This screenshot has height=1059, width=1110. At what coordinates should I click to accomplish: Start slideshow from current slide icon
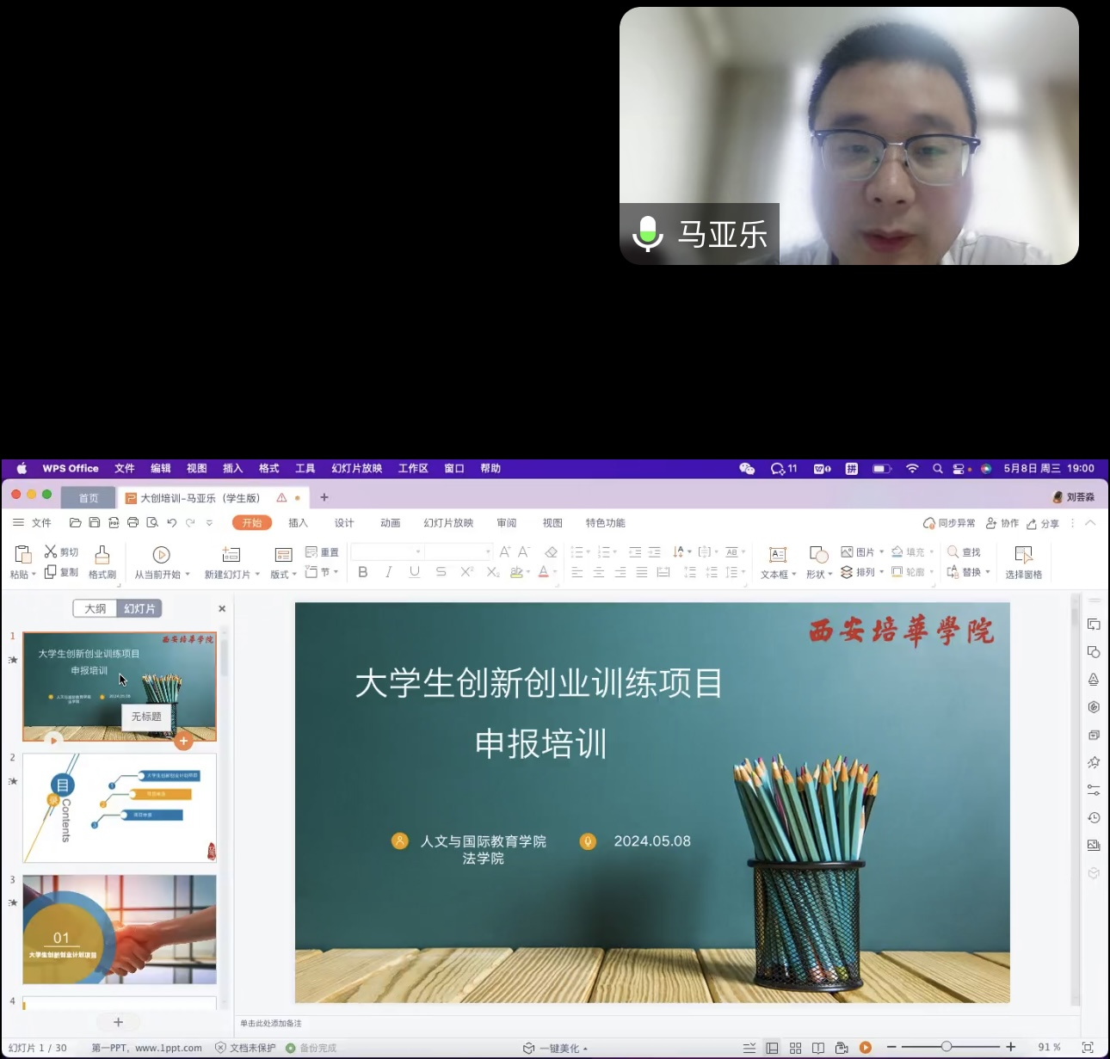point(161,555)
